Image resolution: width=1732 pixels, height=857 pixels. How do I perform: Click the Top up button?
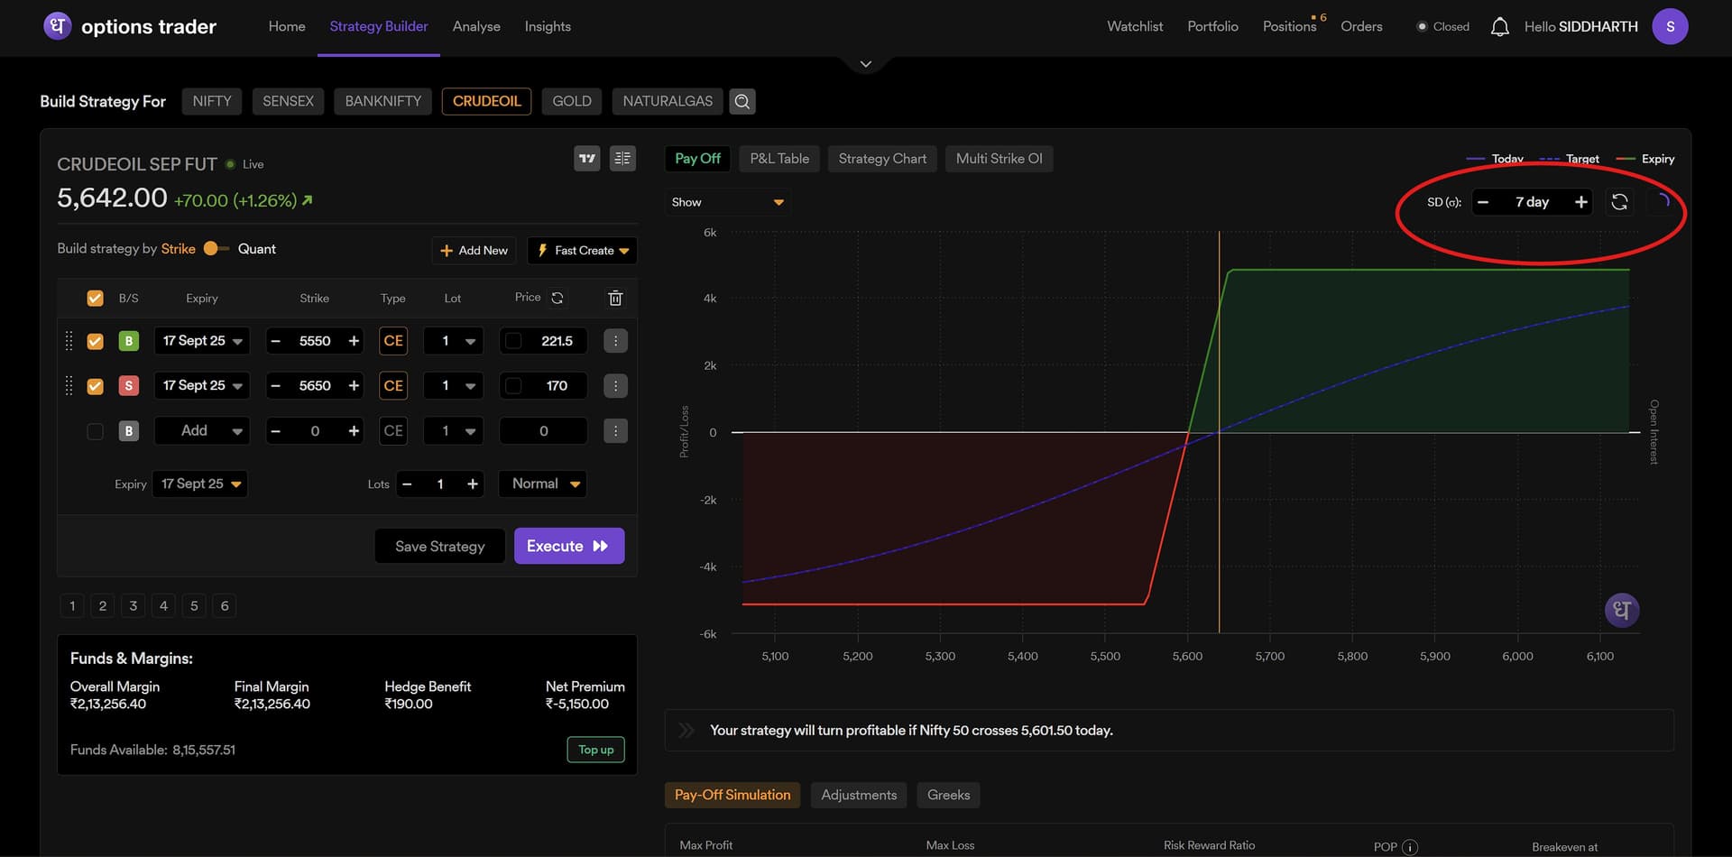pyautogui.click(x=595, y=750)
